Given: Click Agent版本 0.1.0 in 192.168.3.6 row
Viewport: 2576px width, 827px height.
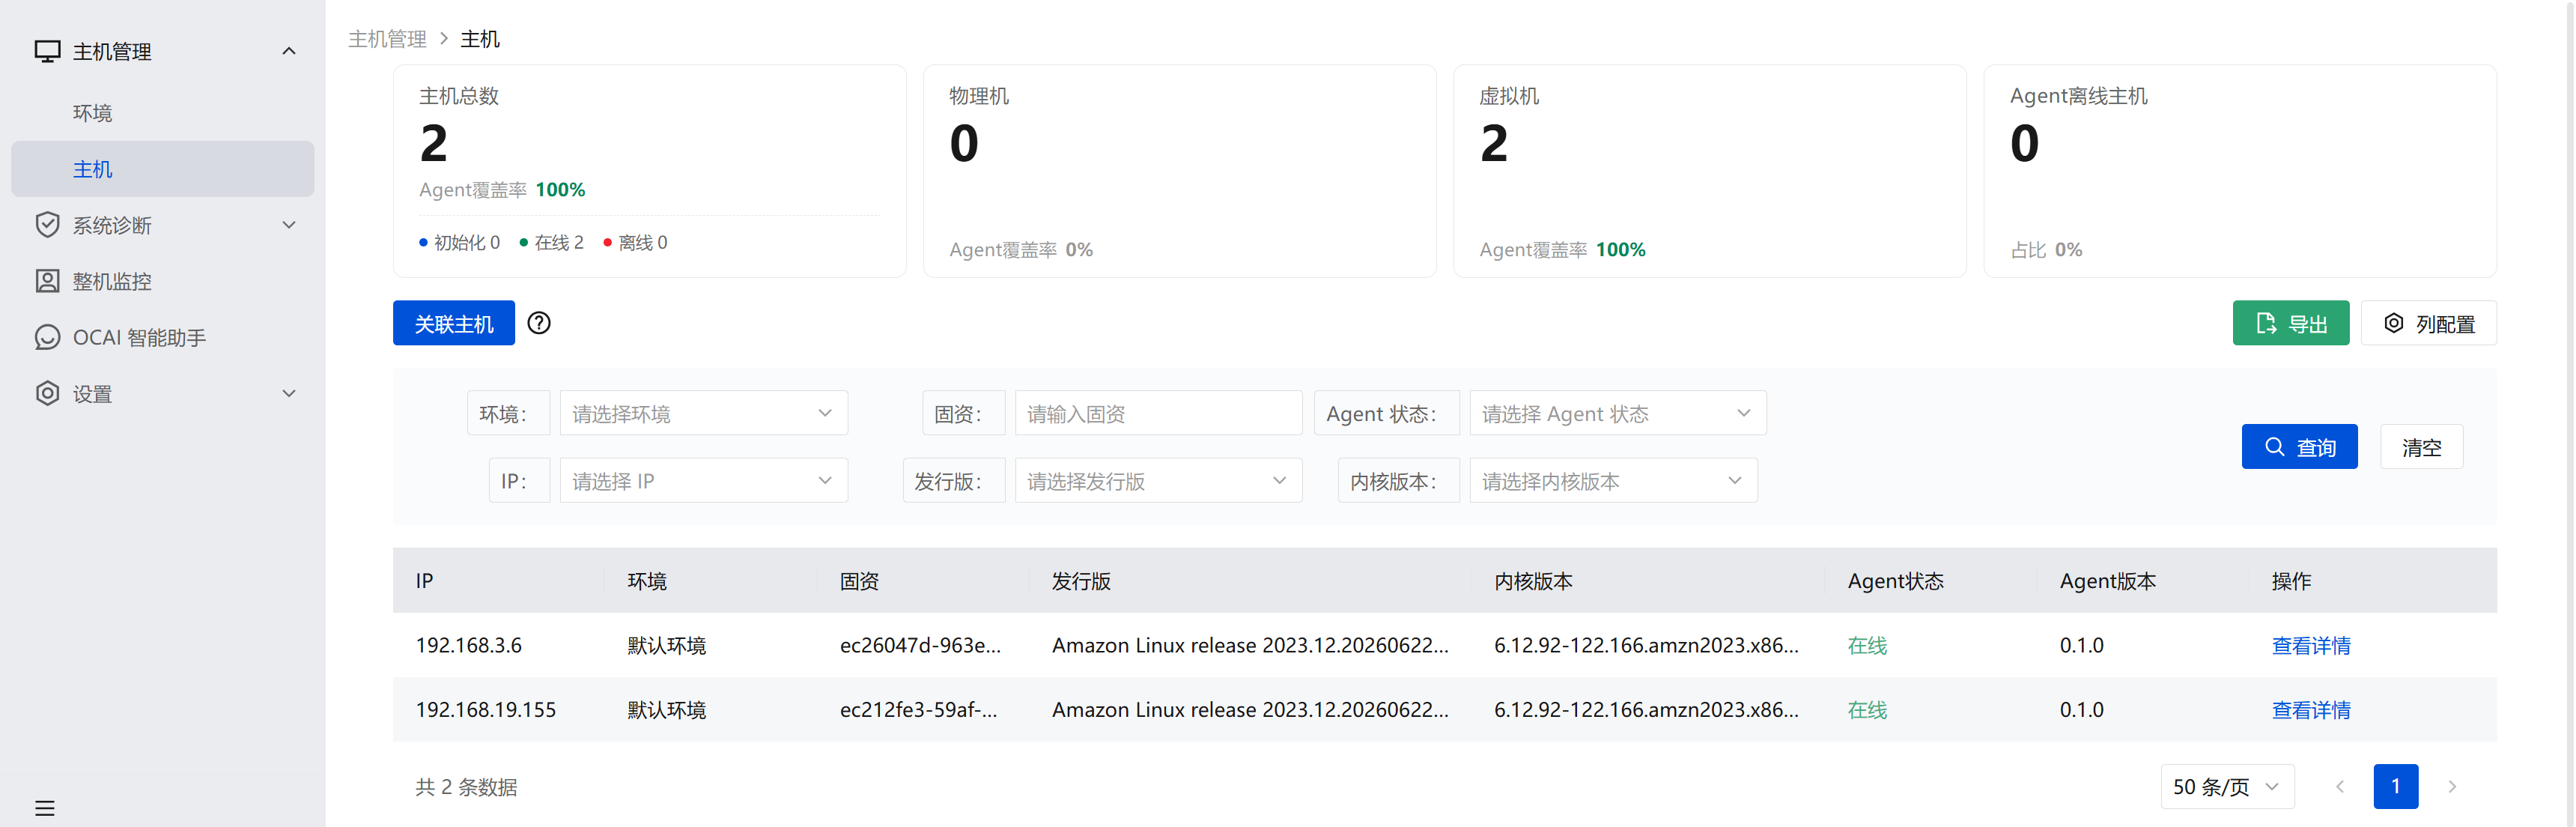Looking at the screenshot, I should (2081, 646).
